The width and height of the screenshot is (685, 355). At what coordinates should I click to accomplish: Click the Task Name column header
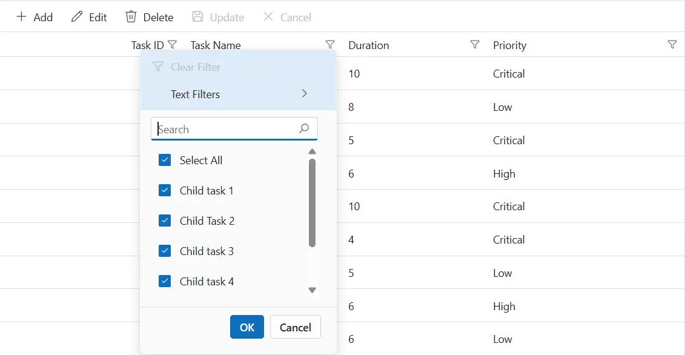[x=216, y=45]
